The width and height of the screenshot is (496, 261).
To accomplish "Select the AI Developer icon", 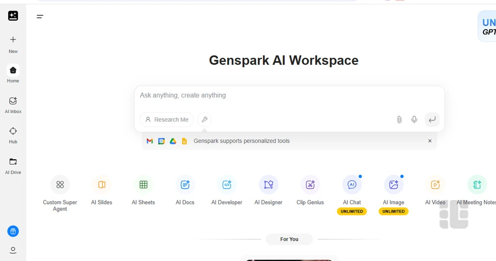I will point(227,184).
